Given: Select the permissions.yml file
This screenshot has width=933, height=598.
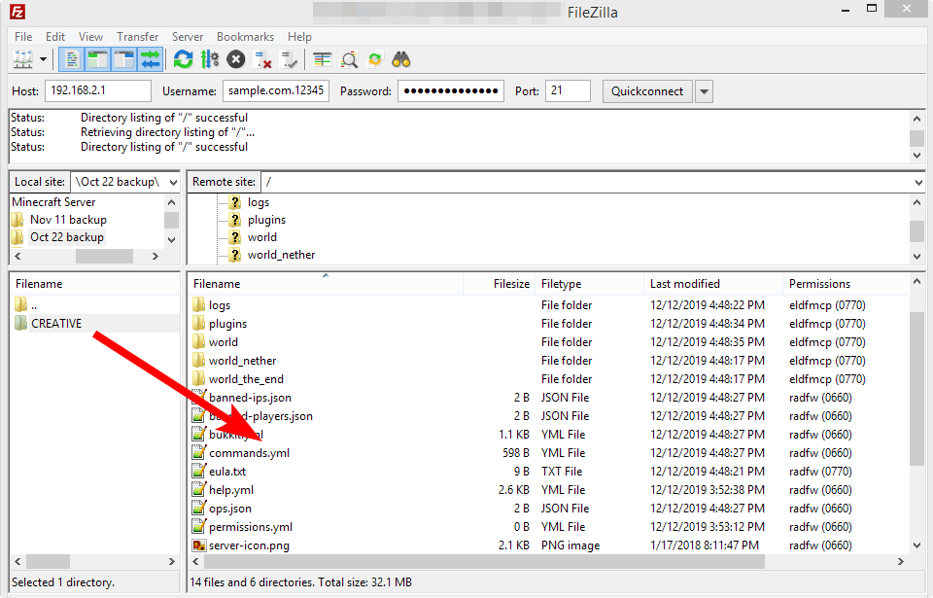Looking at the screenshot, I should coord(251,526).
